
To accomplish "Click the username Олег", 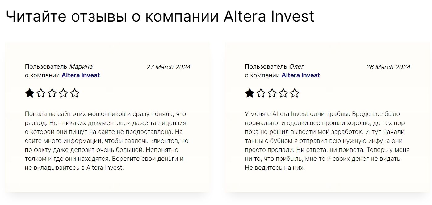I will (297, 66).
